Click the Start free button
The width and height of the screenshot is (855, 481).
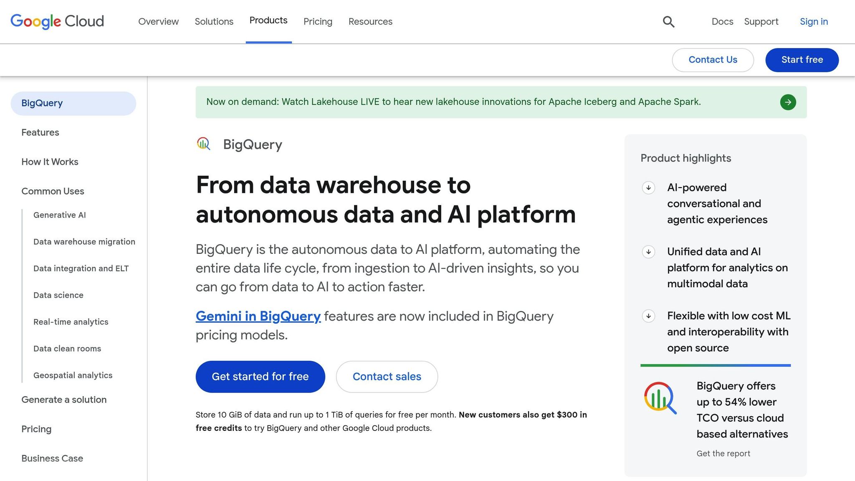[x=802, y=60]
